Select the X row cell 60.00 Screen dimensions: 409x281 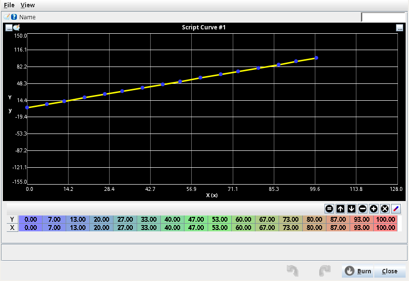pyautogui.click(x=243, y=227)
